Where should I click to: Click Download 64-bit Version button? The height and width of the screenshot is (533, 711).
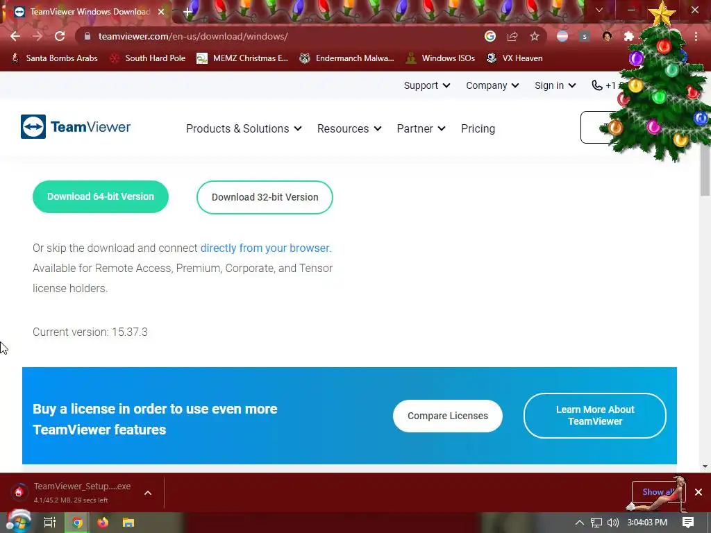point(101,196)
